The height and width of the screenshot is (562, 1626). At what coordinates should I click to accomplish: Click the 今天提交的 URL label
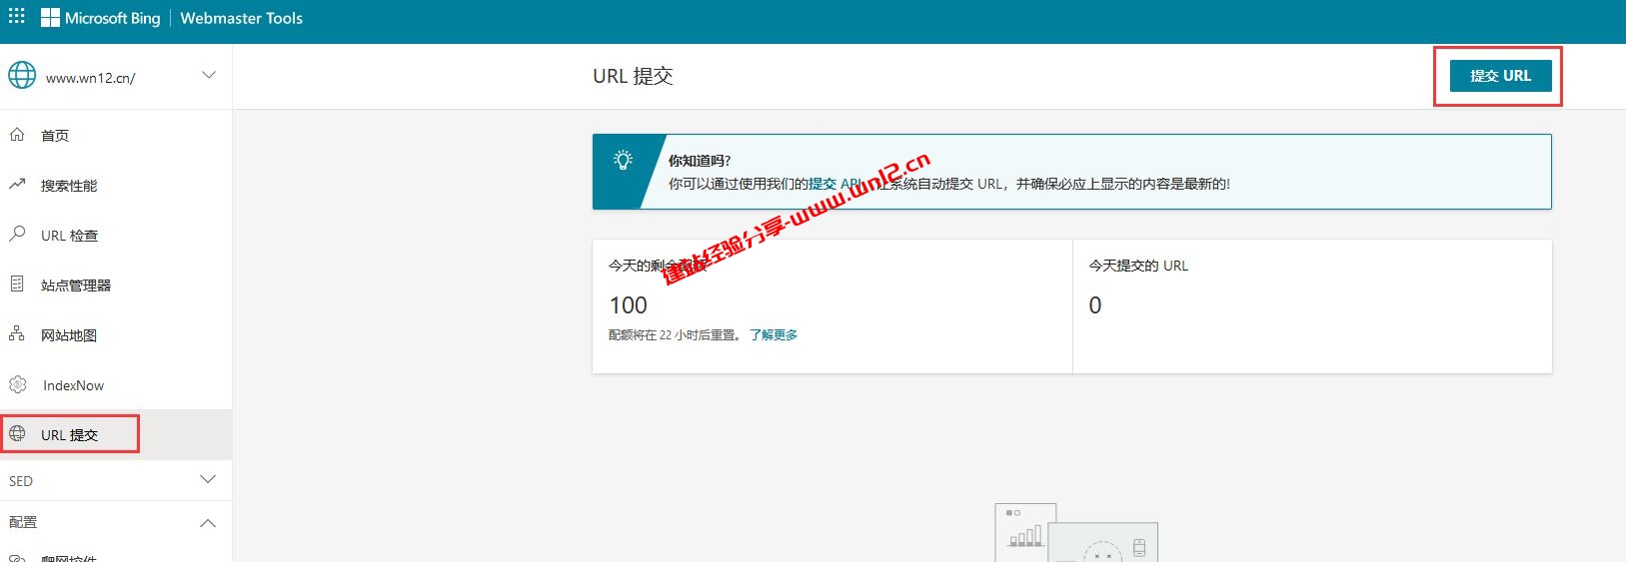click(x=1138, y=266)
